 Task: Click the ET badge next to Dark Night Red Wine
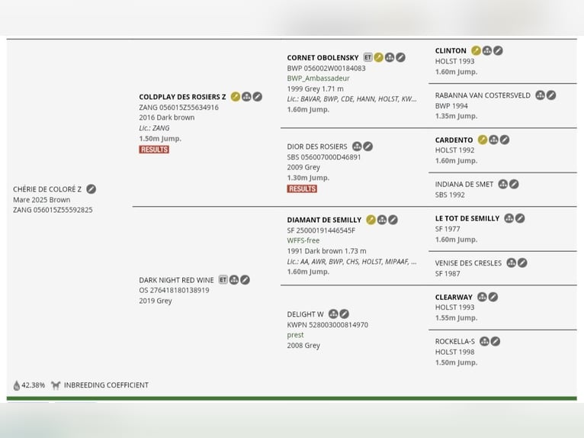223,279
